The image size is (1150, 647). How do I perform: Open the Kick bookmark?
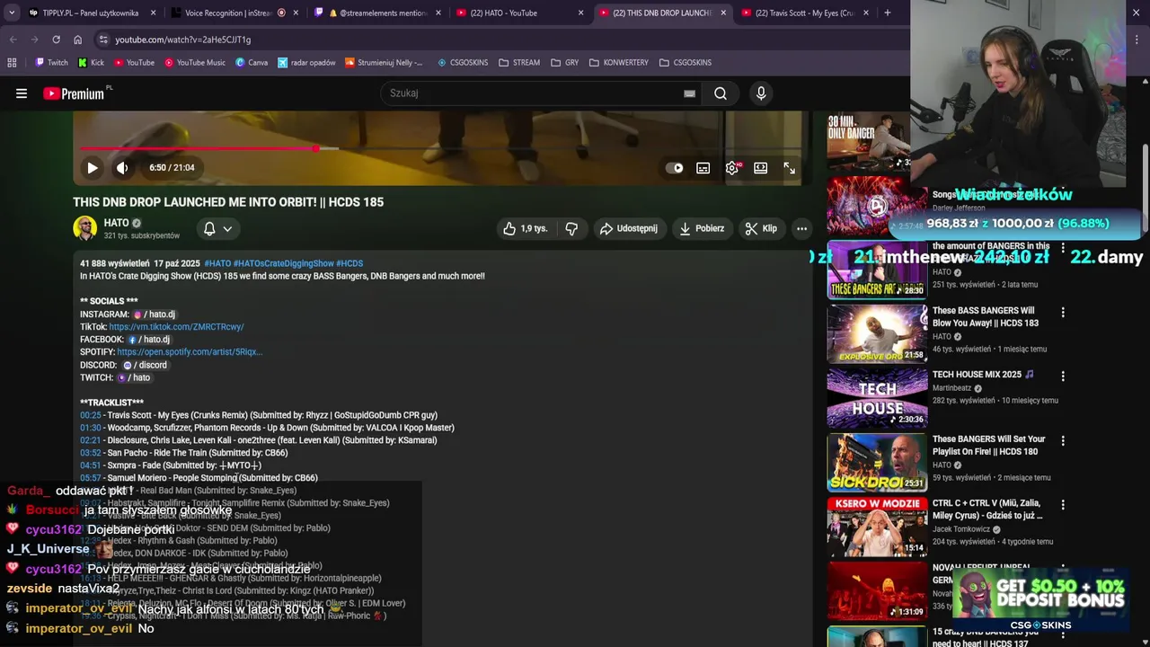click(91, 63)
